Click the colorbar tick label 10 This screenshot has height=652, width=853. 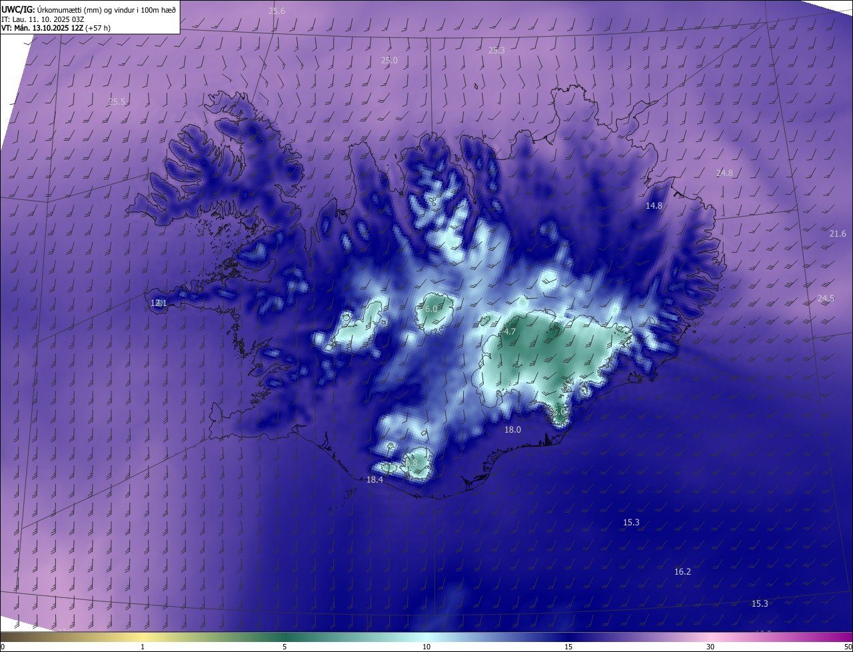click(x=426, y=647)
